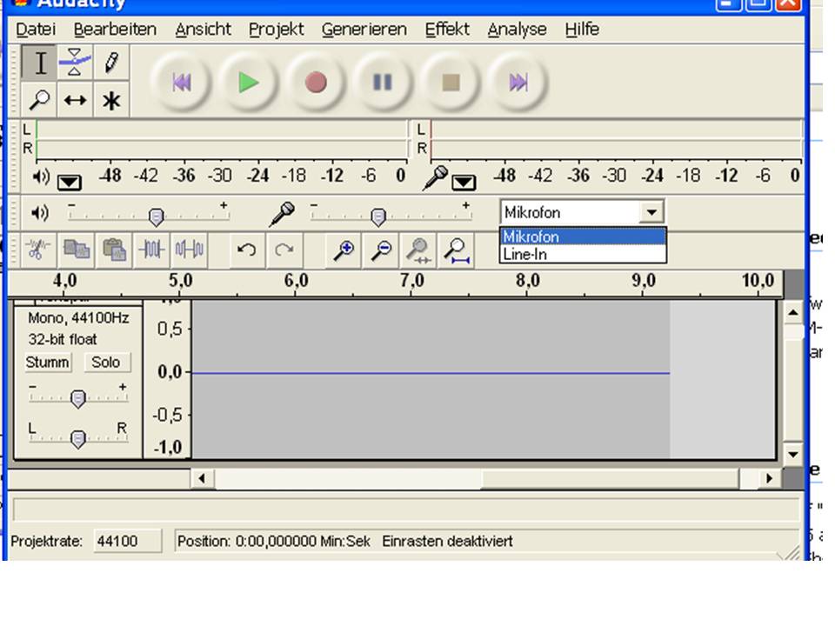
Task: Adjust the input microphone volume slider
Action: coord(378,216)
